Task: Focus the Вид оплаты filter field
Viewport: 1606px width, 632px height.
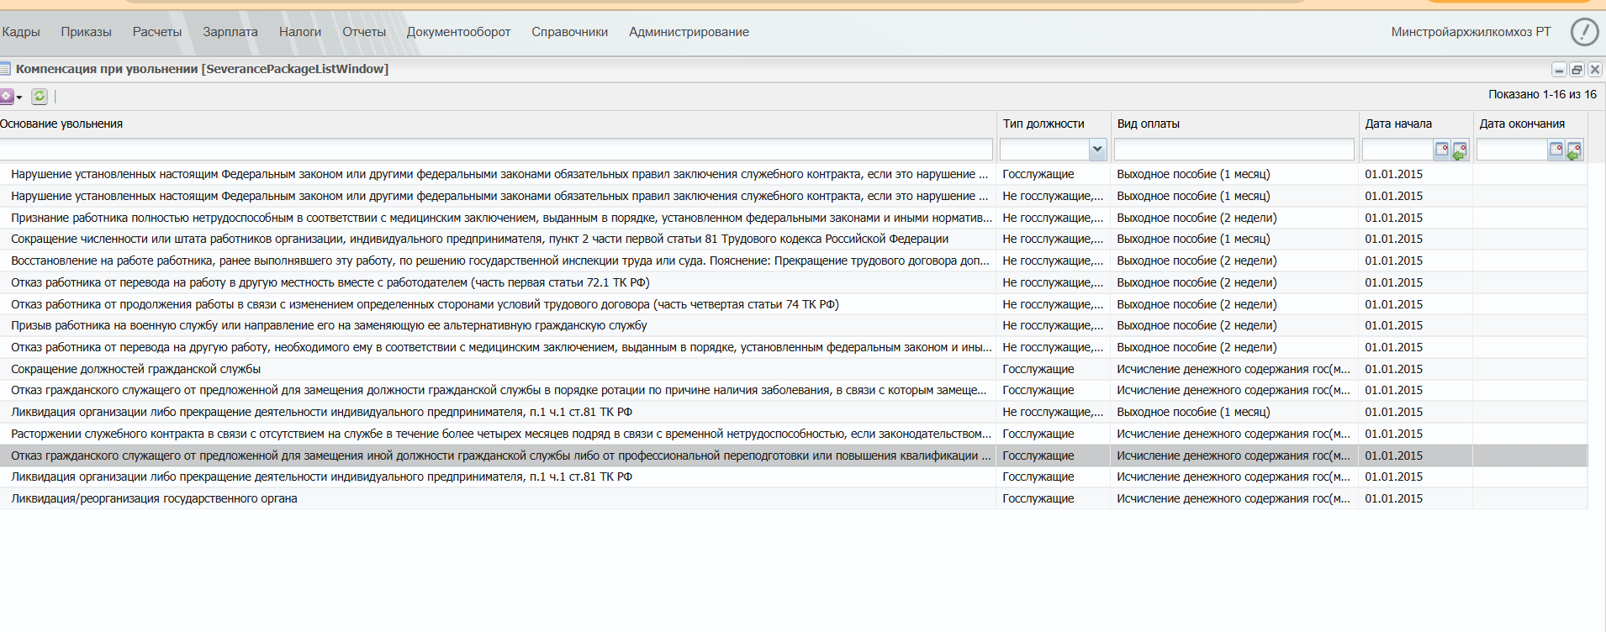Action: (1234, 150)
